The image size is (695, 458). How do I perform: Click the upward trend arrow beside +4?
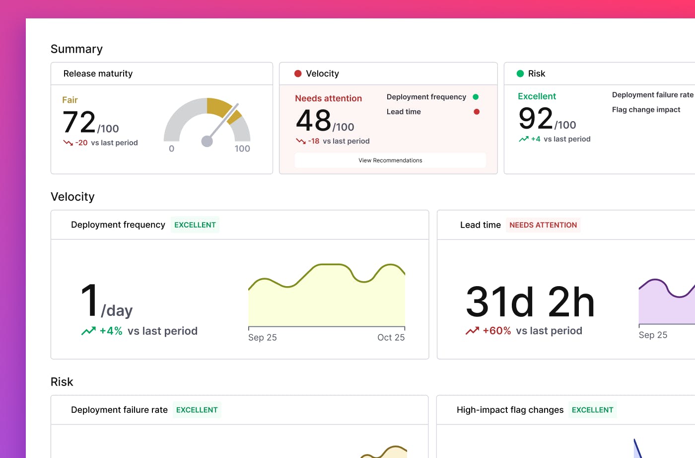pyautogui.click(x=523, y=139)
